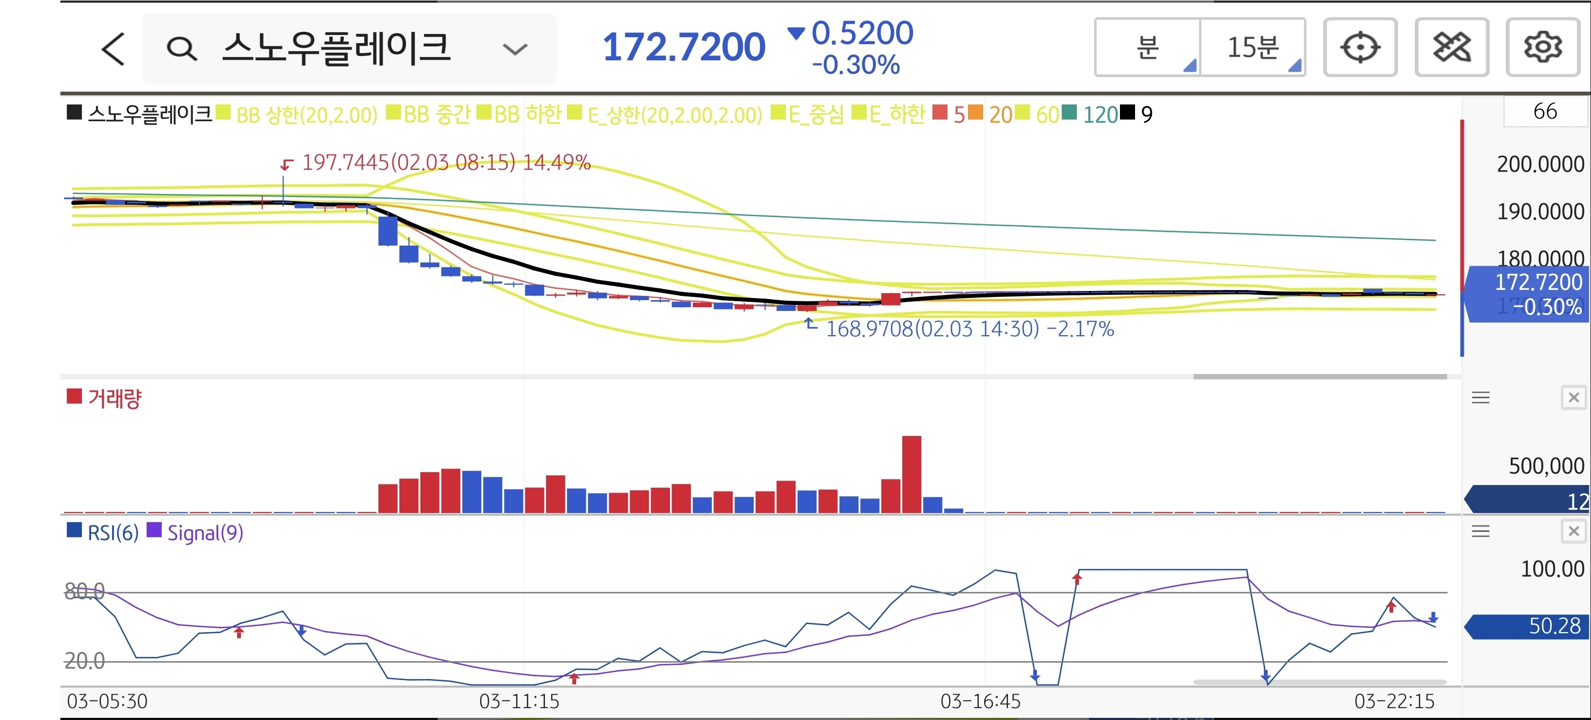Open volume panel hamburger menu
1591x720 pixels.
[x=1481, y=398]
